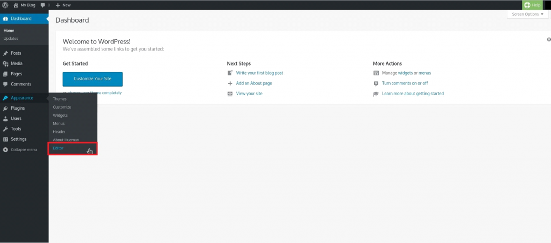Click the plus icon next to New
This screenshot has width=551, height=243.
coord(58,5)
